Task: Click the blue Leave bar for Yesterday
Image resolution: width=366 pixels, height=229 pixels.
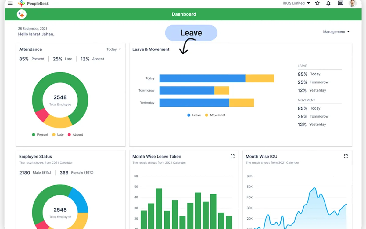Action: click(194, 103)
